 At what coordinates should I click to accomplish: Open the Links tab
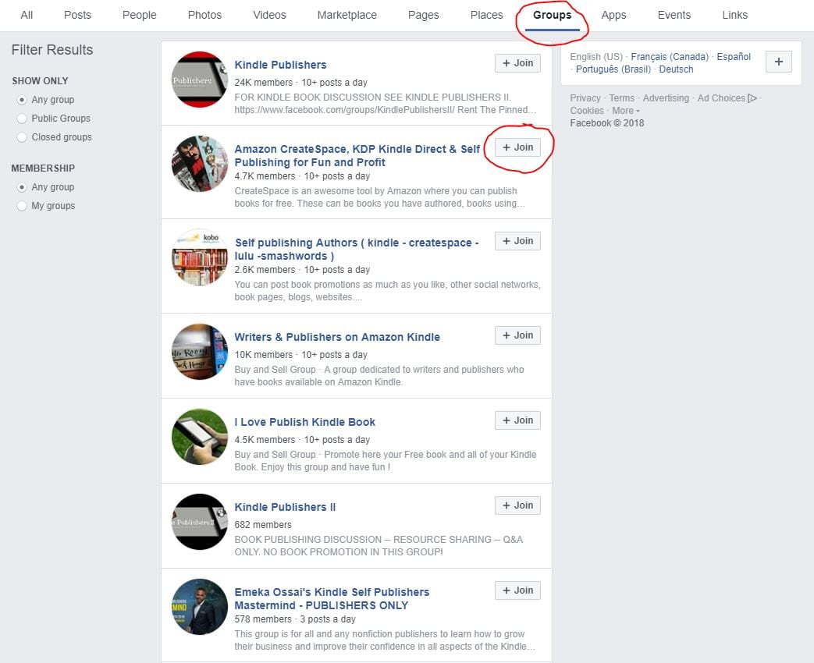[x=734, y=15]
